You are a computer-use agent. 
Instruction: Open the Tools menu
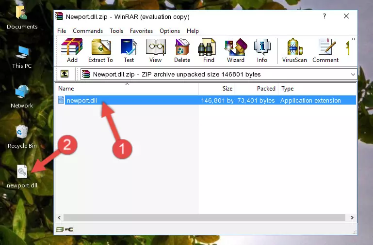(x=116, y=31)
